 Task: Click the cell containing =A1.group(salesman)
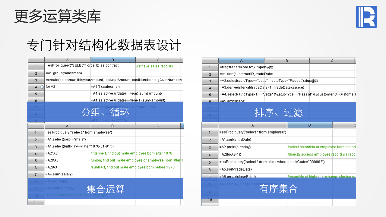pyautogui.click(x=68, y=73)
